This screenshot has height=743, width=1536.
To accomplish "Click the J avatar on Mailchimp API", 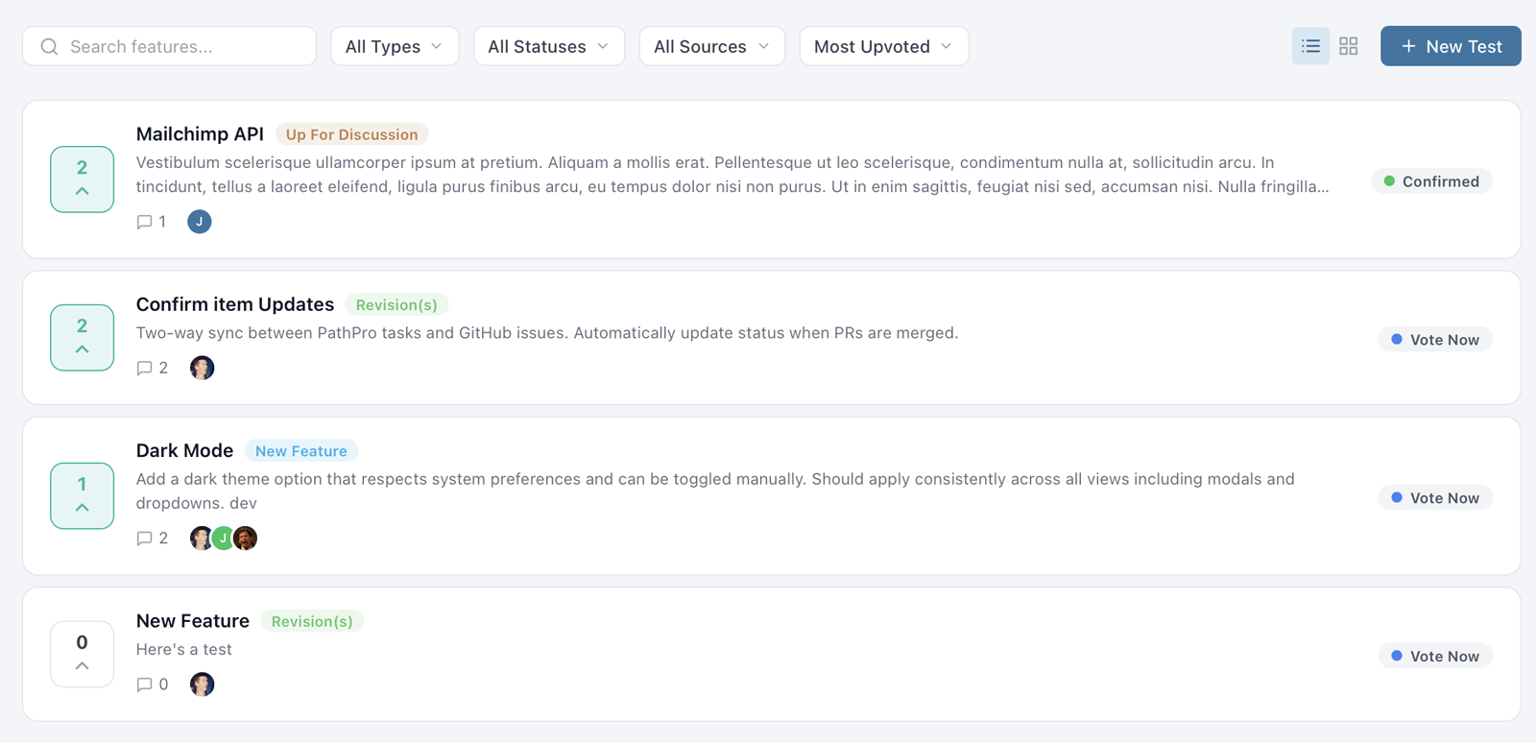I will tap(200, 222).
